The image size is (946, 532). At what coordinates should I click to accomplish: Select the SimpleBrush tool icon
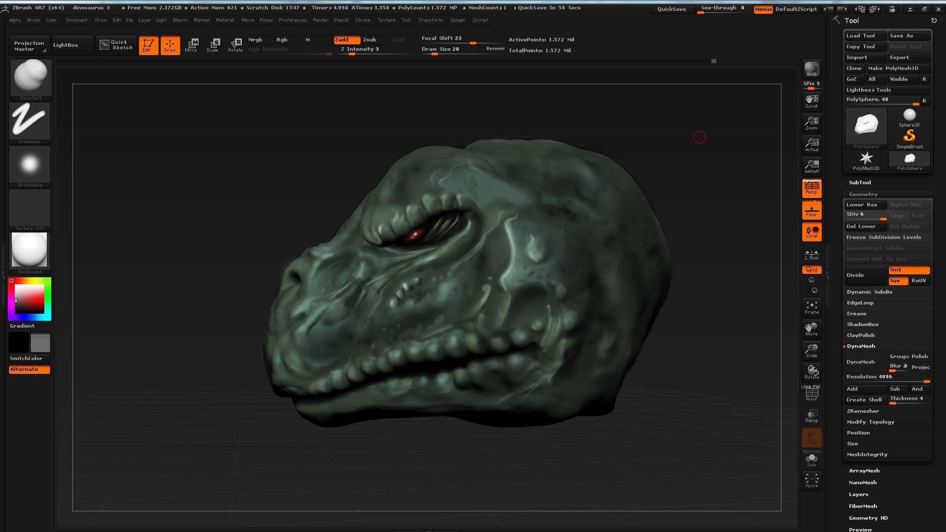click(x=909, y=137)
